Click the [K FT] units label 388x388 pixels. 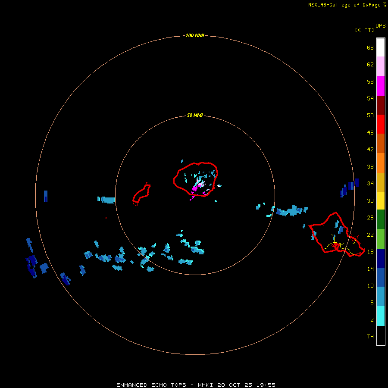[x=364, y=30]
